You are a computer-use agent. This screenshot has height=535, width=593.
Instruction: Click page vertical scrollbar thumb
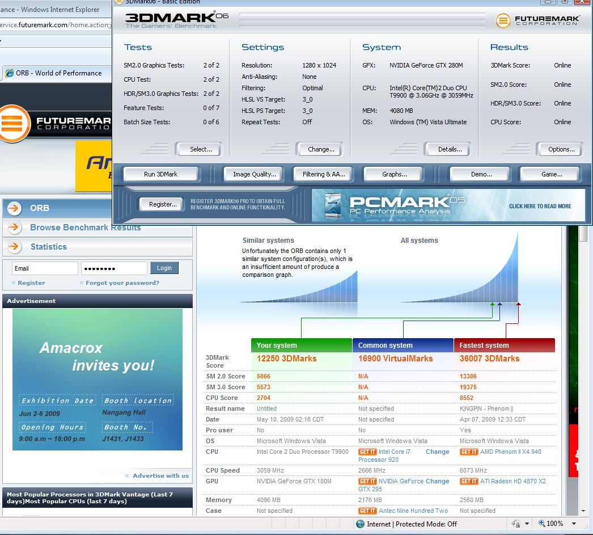point(583,234)
